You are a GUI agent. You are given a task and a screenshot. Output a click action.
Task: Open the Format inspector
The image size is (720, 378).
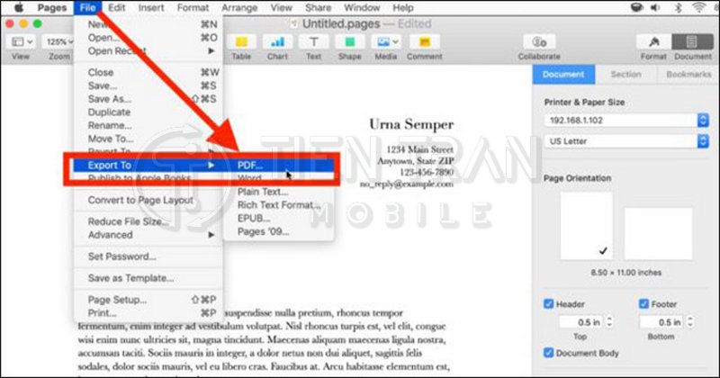coord(654,41)
